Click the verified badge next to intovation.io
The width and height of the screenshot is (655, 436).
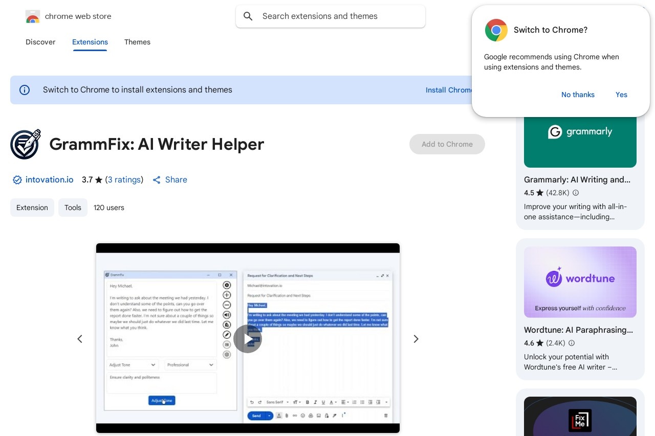17,180
